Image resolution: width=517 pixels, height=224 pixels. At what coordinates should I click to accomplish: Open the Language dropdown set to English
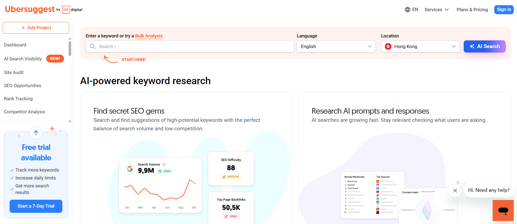[x=336, y=46]
